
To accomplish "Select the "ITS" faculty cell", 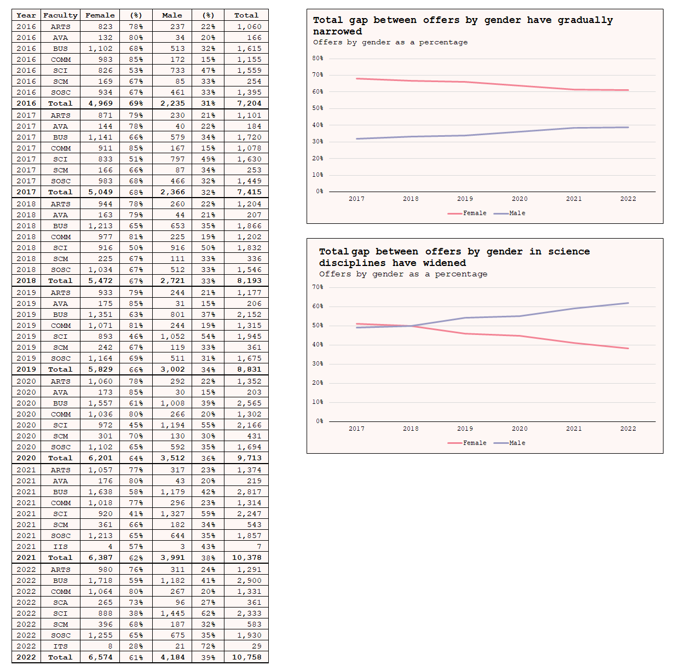I will [x=60, y=646].
